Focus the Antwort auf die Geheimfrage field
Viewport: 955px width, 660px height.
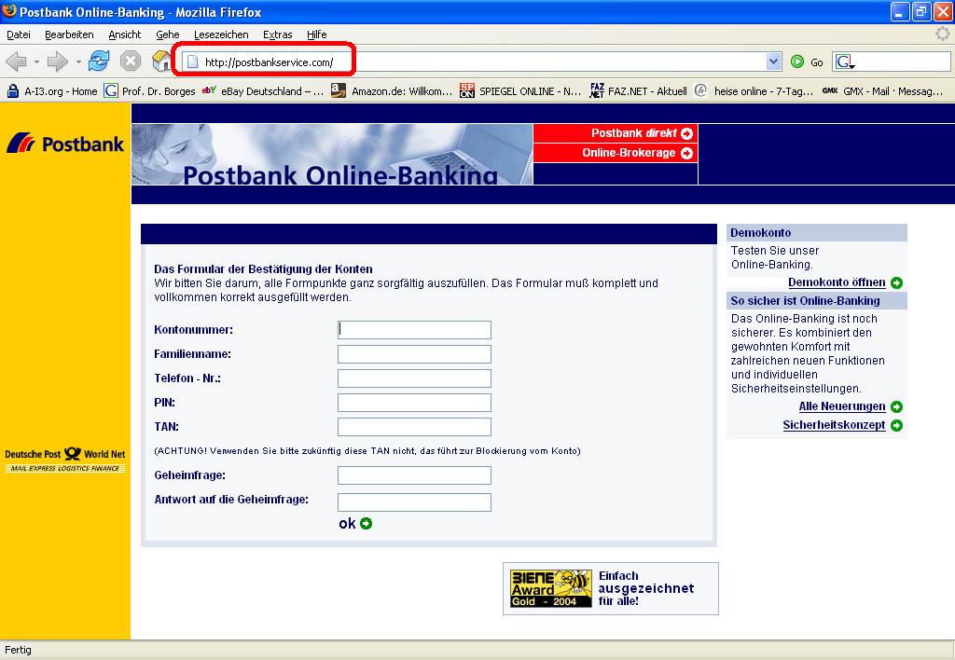414,502
